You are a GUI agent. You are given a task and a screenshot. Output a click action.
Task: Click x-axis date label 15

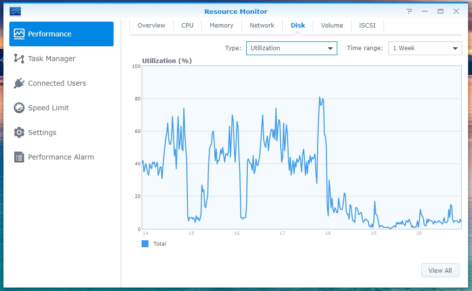(x=191, y=233)
